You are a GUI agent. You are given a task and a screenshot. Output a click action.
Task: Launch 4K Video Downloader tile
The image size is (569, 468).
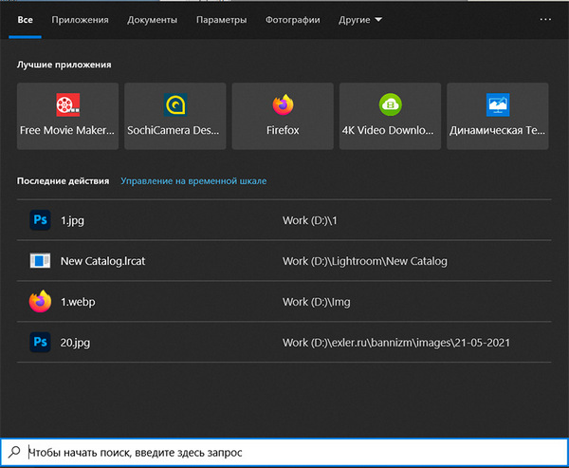tap(390, 116)
